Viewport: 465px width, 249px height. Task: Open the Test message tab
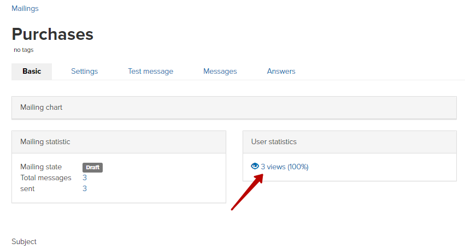(x=151, y=72)
